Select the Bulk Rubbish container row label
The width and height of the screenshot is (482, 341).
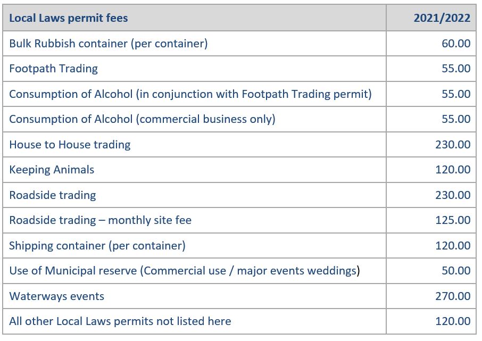point(108,44)
